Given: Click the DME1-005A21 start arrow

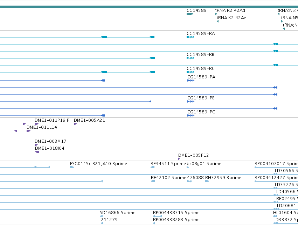Looking at the screenshot, I should point(75,124).
